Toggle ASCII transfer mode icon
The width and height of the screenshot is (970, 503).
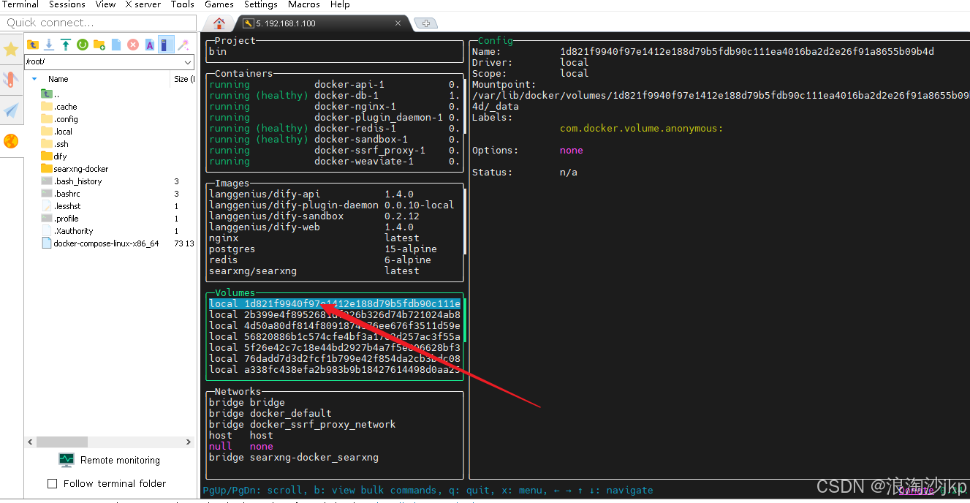pos(150,45)
